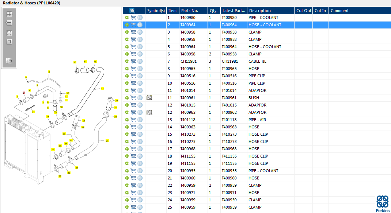The height and width of the screenshot is (213, 391).
Task: Add item 10 pipe clip to cart
Action: [133, 83]
